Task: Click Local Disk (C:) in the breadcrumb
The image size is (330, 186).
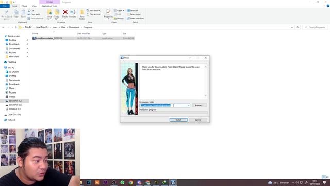Action: (x=42, y=27)
